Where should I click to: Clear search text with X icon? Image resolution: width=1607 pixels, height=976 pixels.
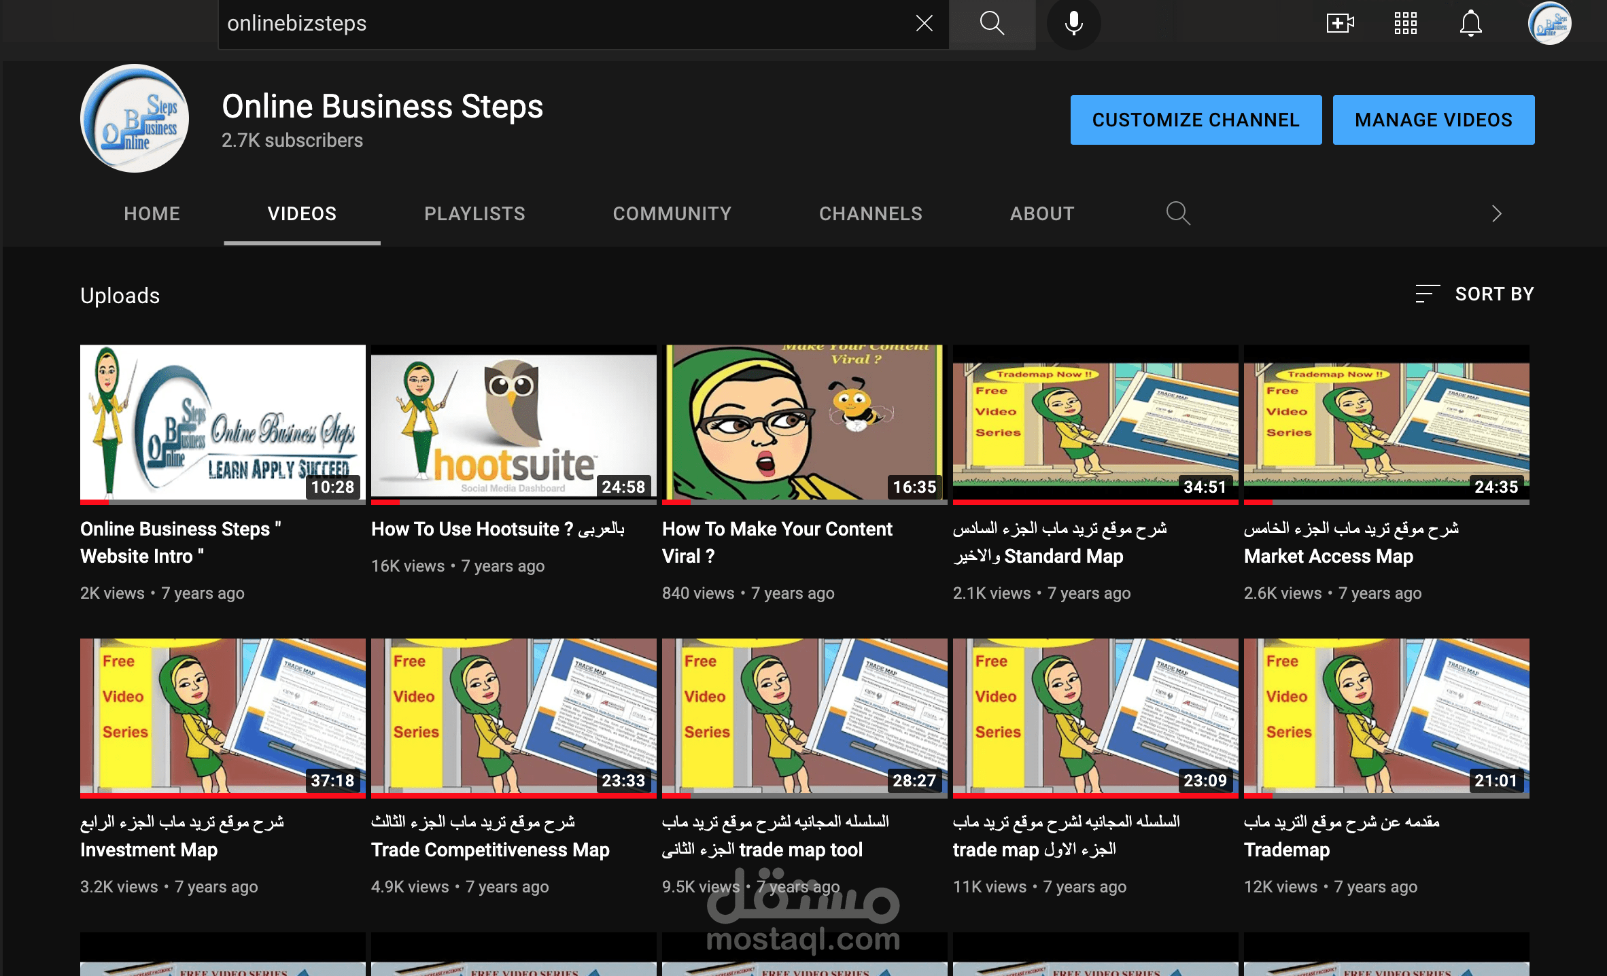click(x=924, y=24)
